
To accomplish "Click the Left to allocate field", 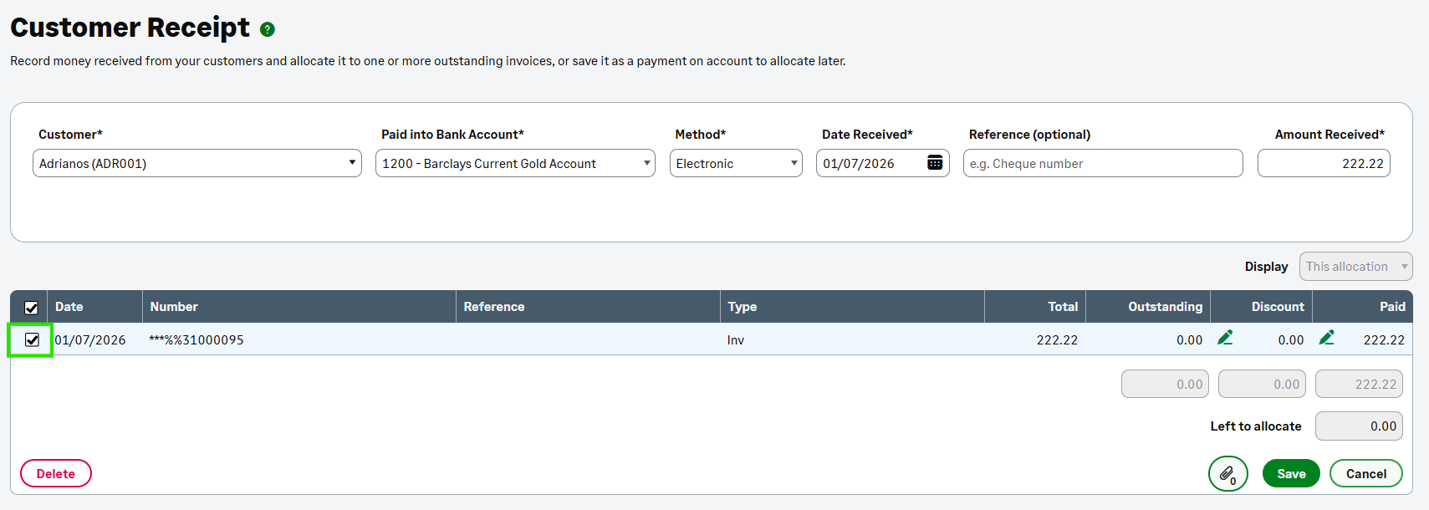I will pyautogui.click(x=1359, y=426).
